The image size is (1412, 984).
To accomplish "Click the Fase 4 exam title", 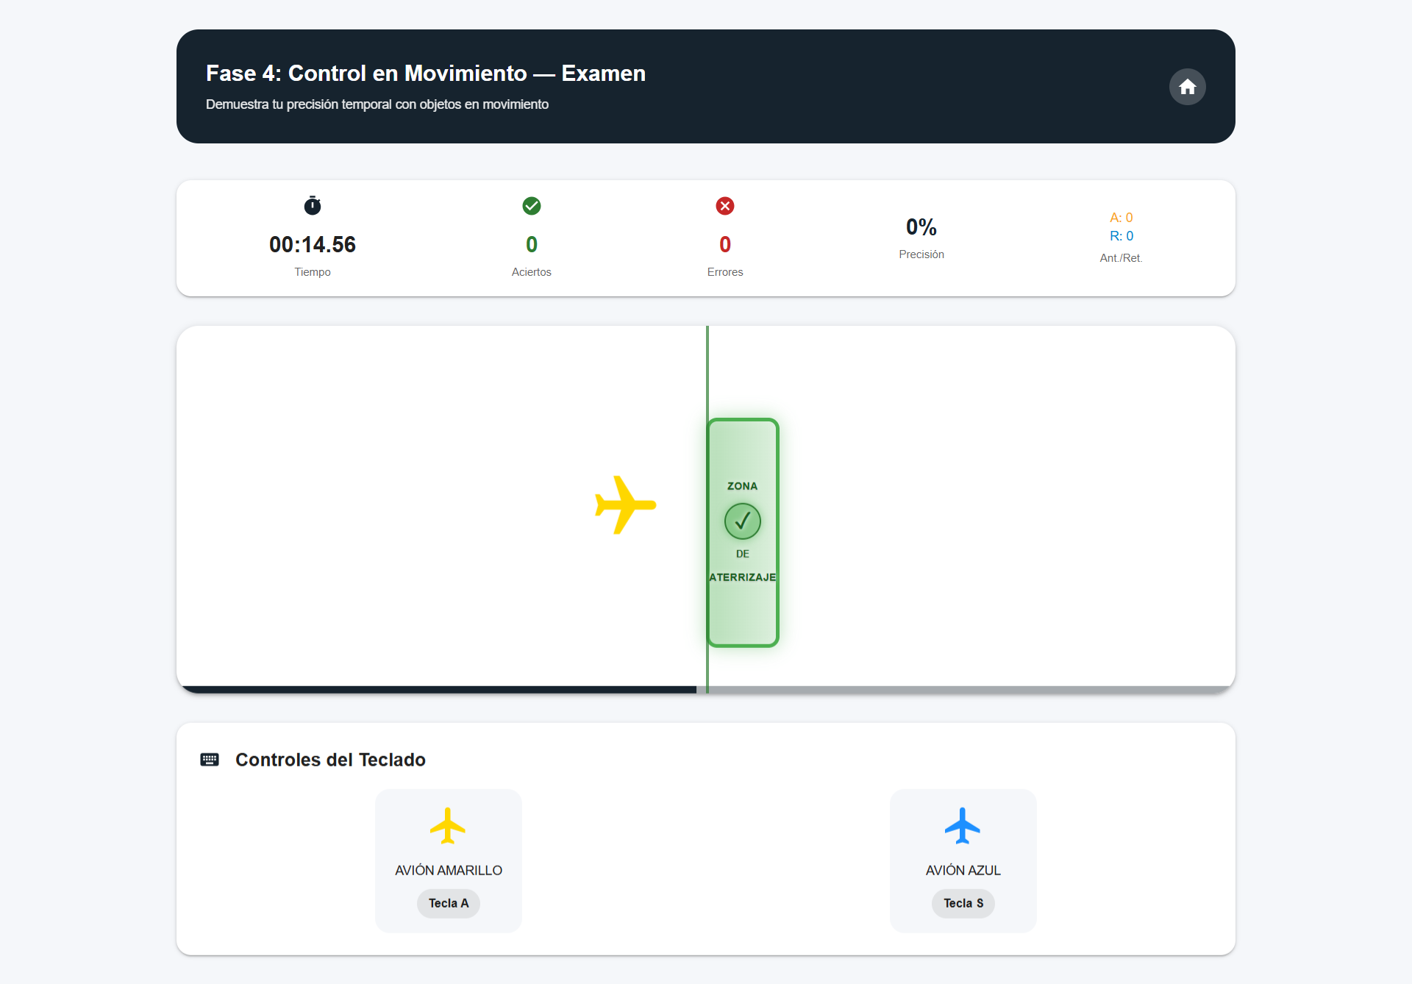I will pos(425,73).
